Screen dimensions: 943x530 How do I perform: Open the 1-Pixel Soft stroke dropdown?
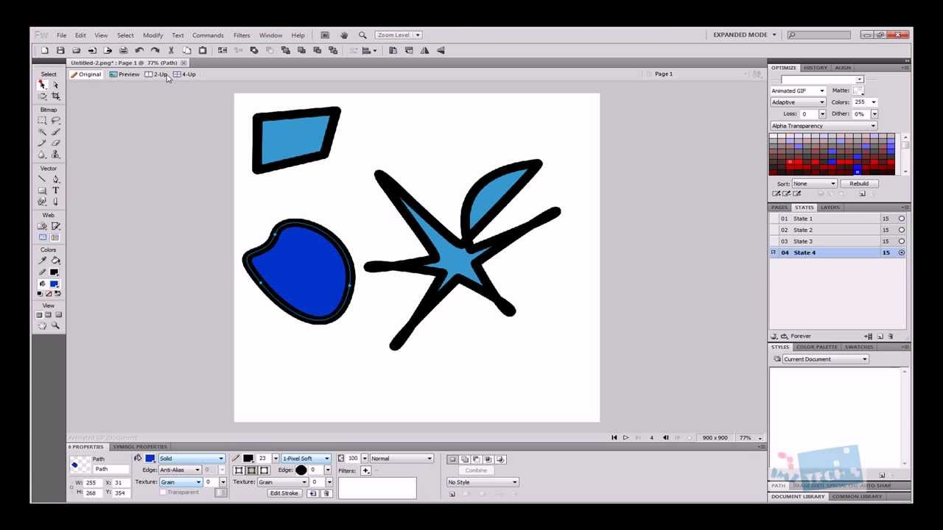coord(306,459)
